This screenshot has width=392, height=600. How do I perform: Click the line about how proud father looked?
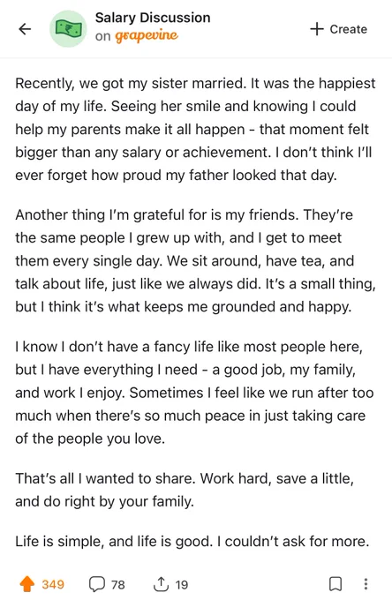(x=176, y=176)
